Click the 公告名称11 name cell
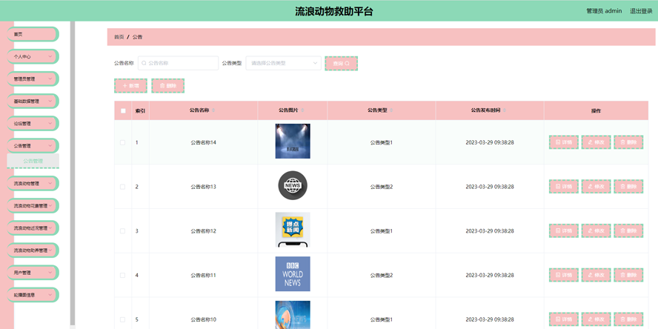658x329 pixels. click(203, 276)
